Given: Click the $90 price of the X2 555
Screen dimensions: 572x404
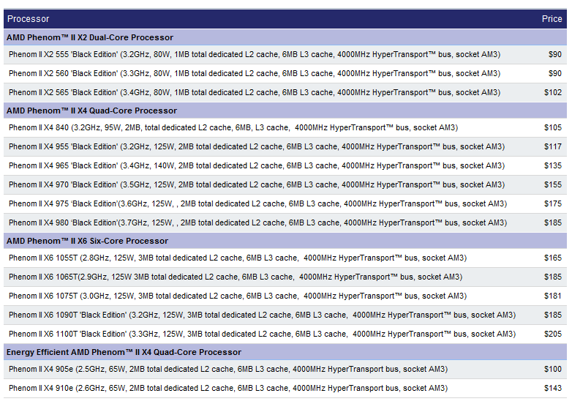Looking at the screenshot, I should pos(555,55).
